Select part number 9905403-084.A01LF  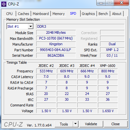[56, 50]
